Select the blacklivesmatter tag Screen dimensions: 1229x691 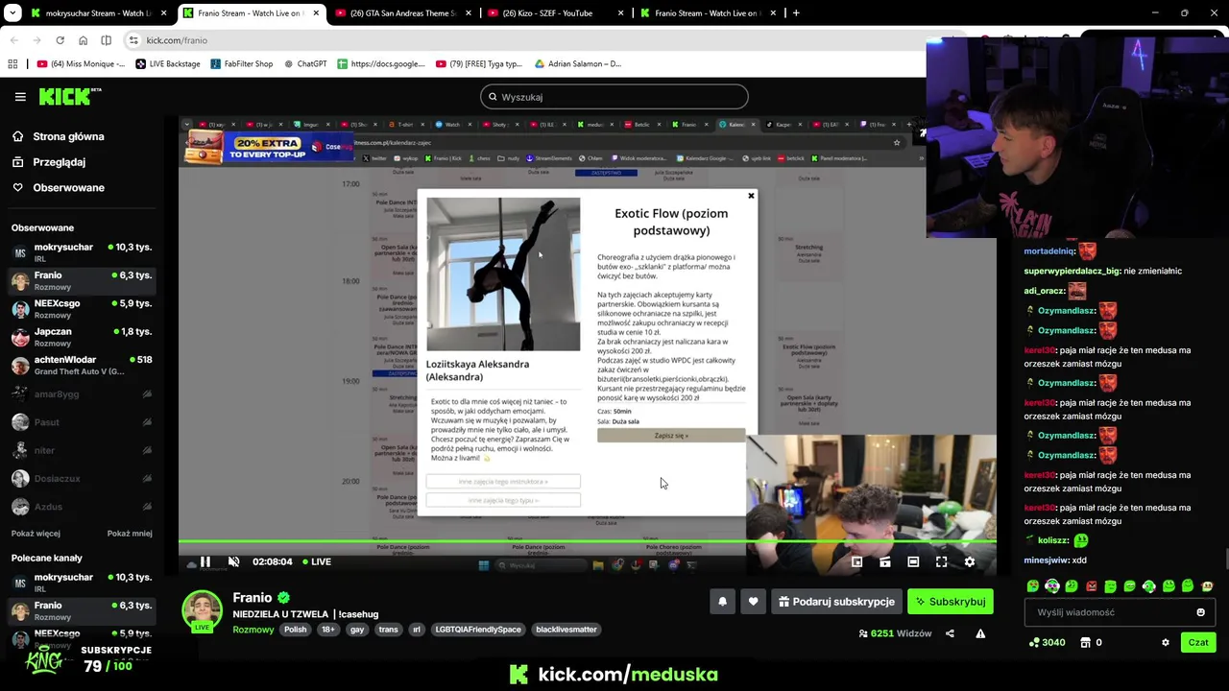(x=566, y=630)
